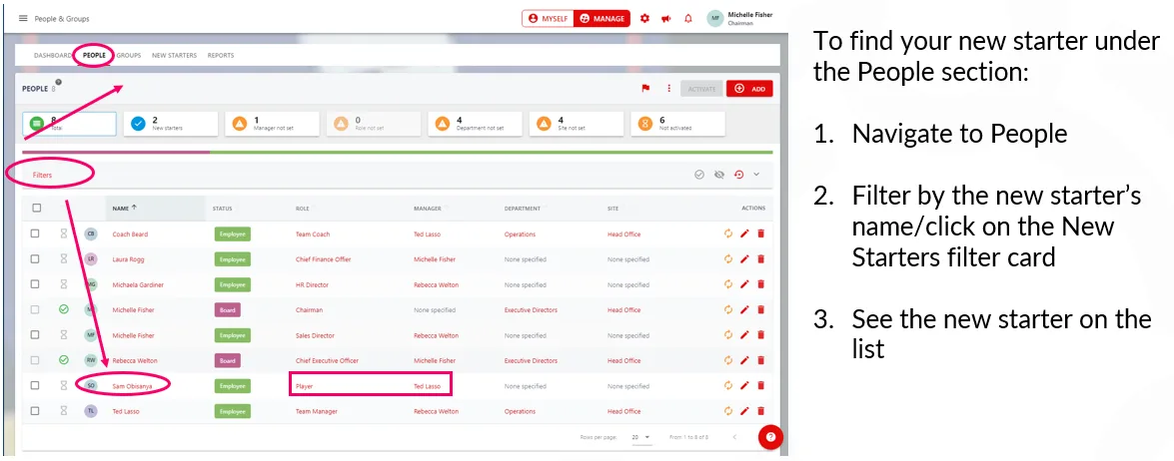Click the red flag icon
This screenshot has height=461, width=1174.
click(x=645, y=88)
